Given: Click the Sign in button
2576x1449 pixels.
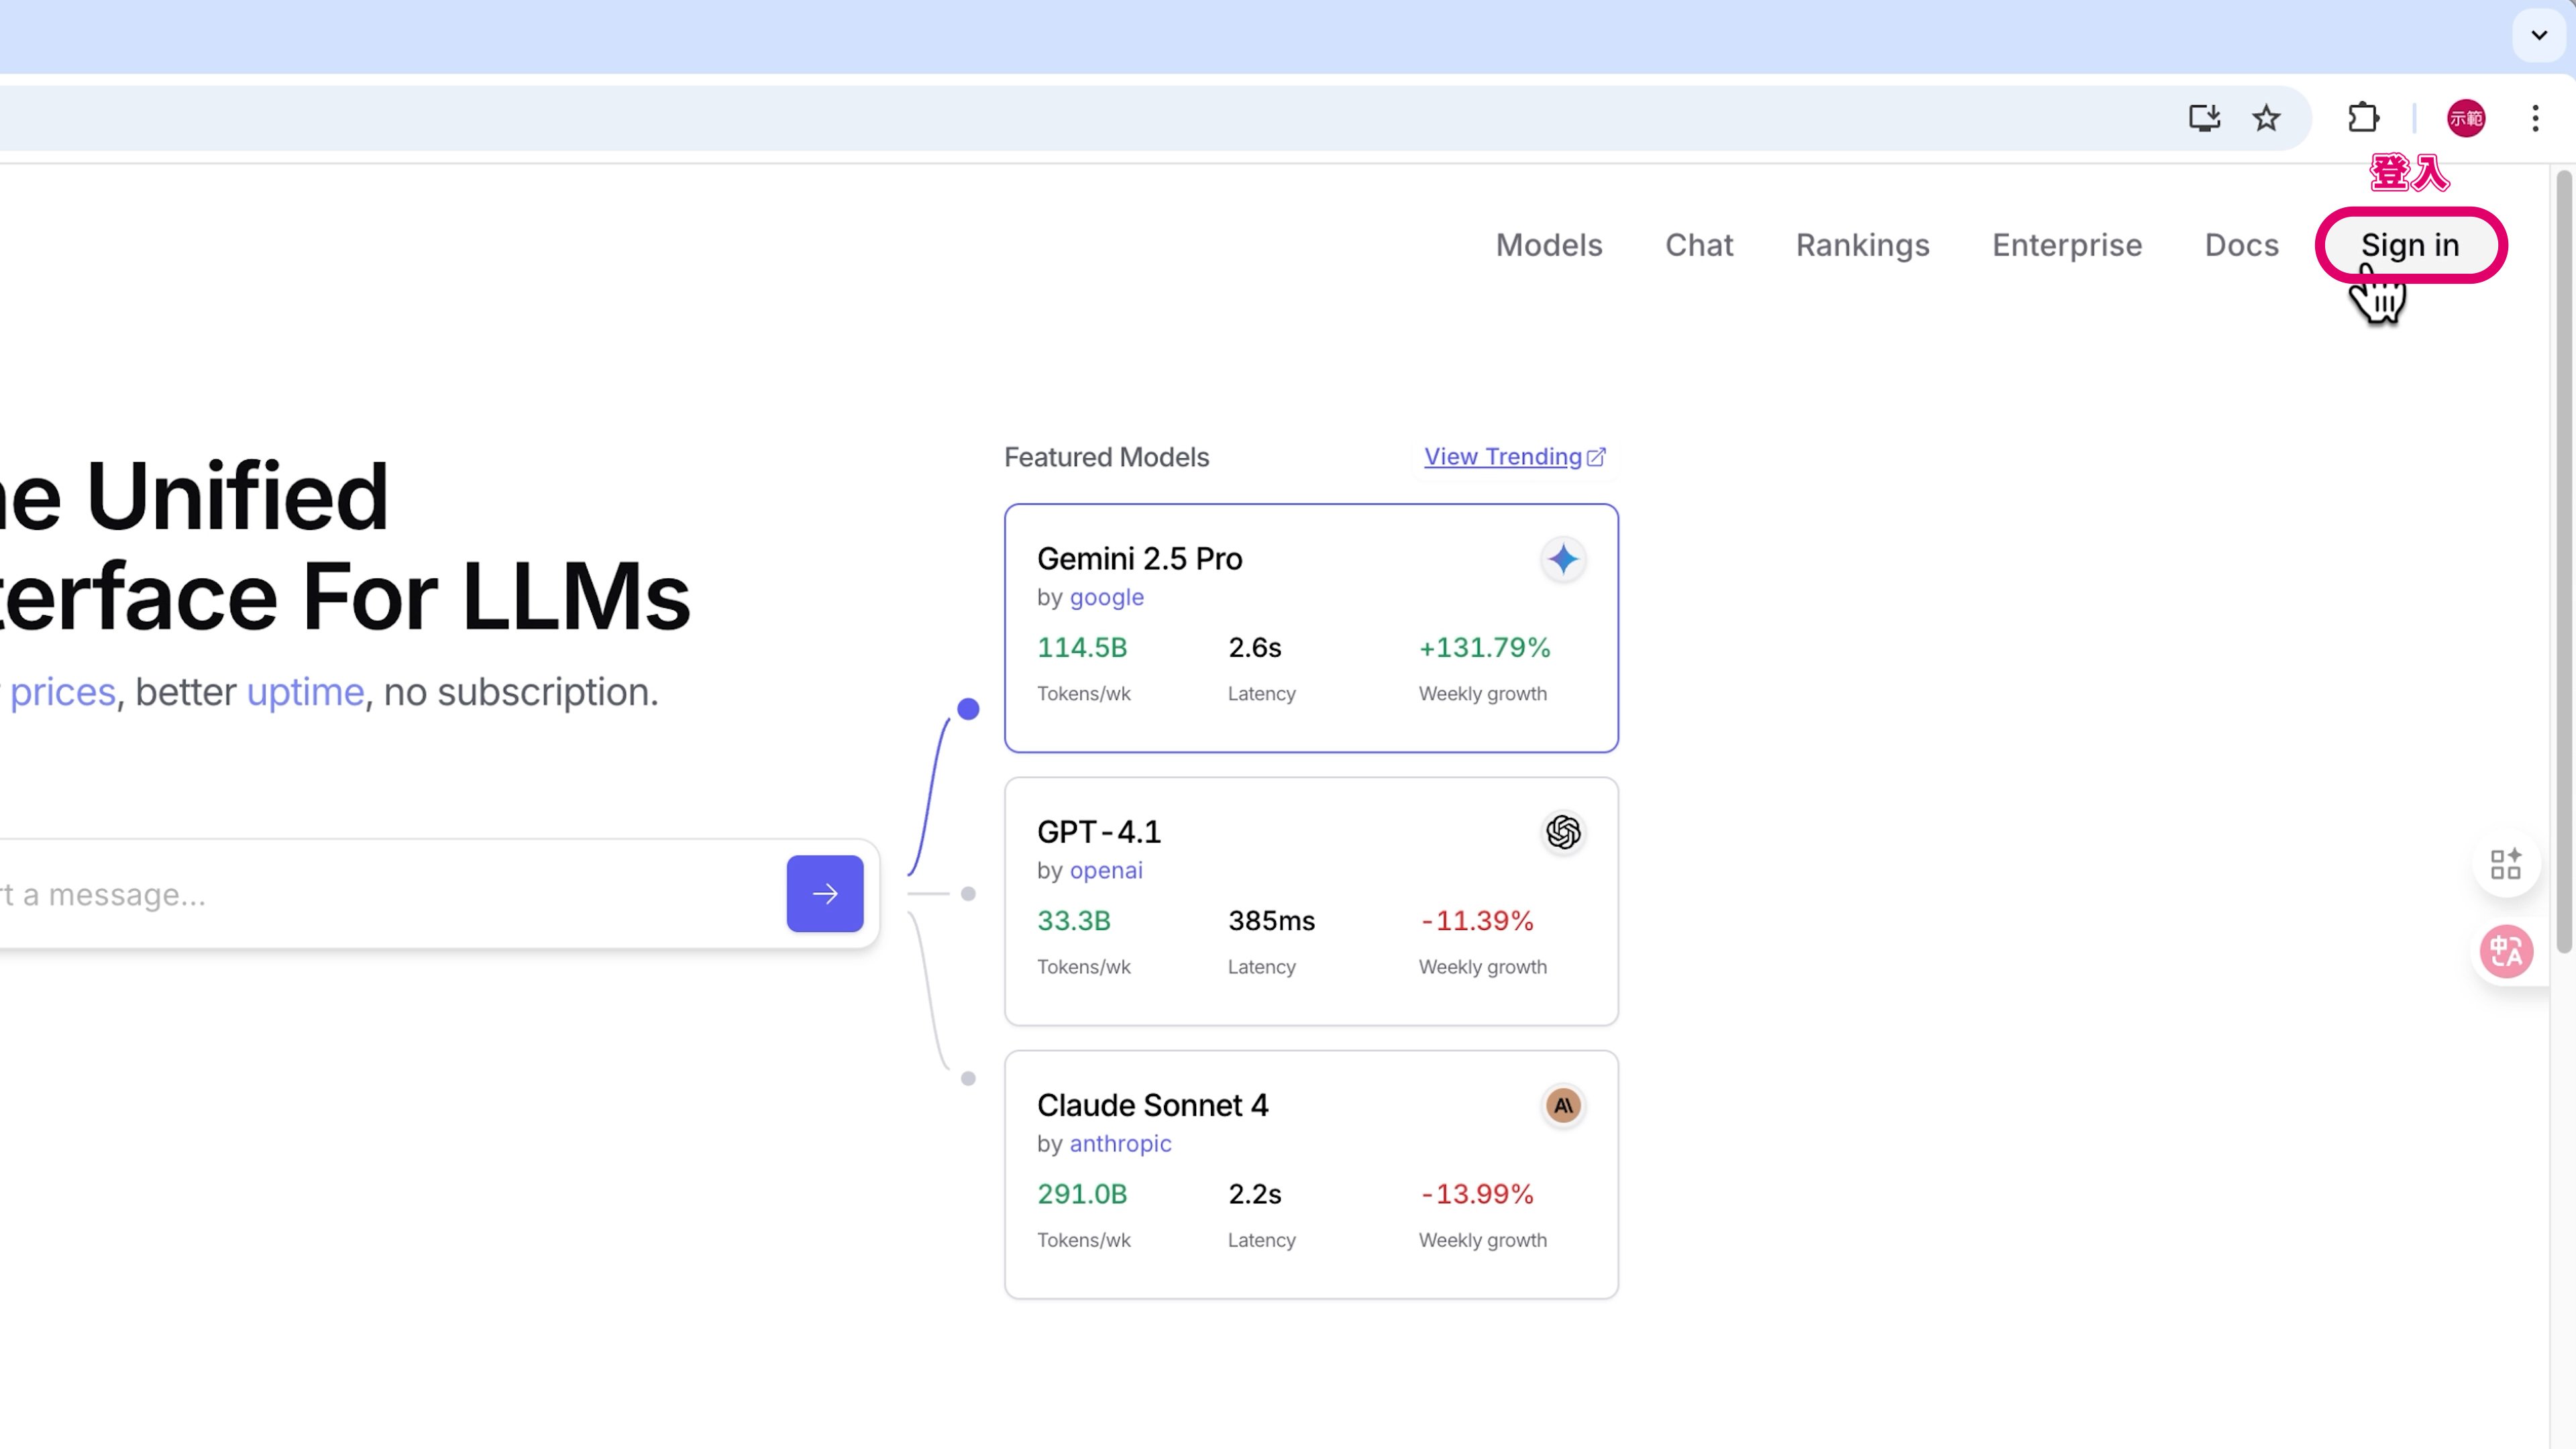Looking at the screenshot, I should coord(2410,245).
